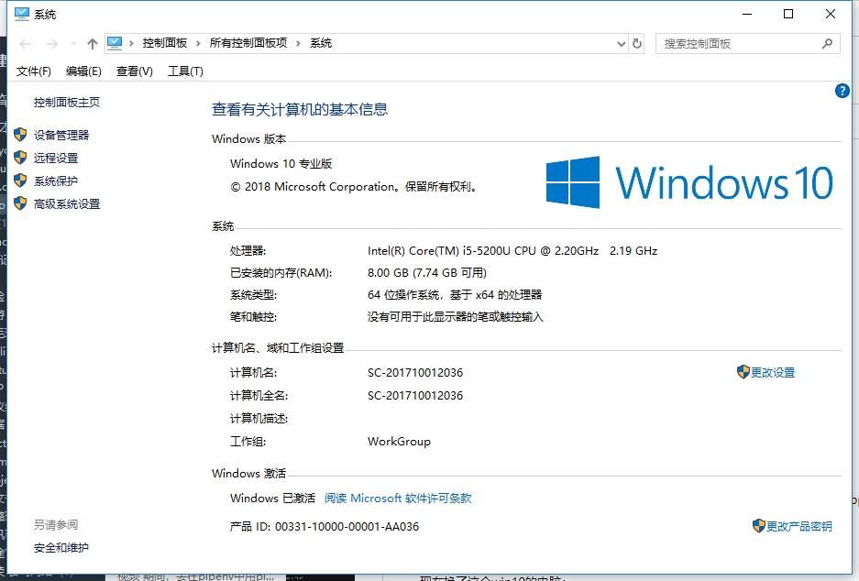
Task: Click the WorkGroup value
Action: pyautogui.click(x=399, y=442)
